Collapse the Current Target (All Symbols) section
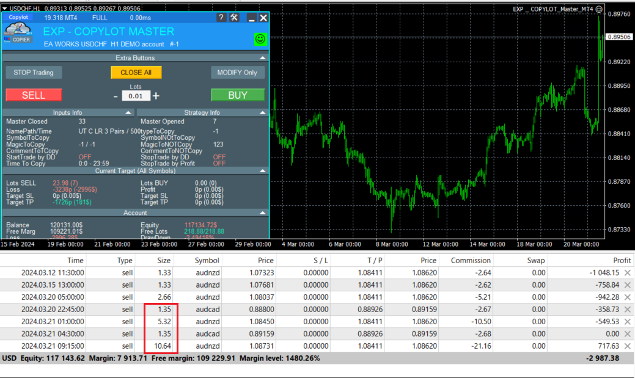Image resolution: width=635 pixels, height=378 pixels. coord(262,171)
